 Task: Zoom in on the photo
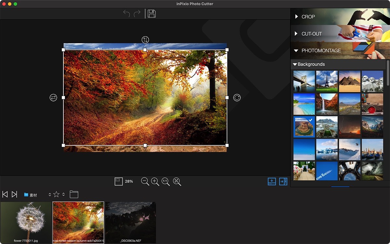154,181
